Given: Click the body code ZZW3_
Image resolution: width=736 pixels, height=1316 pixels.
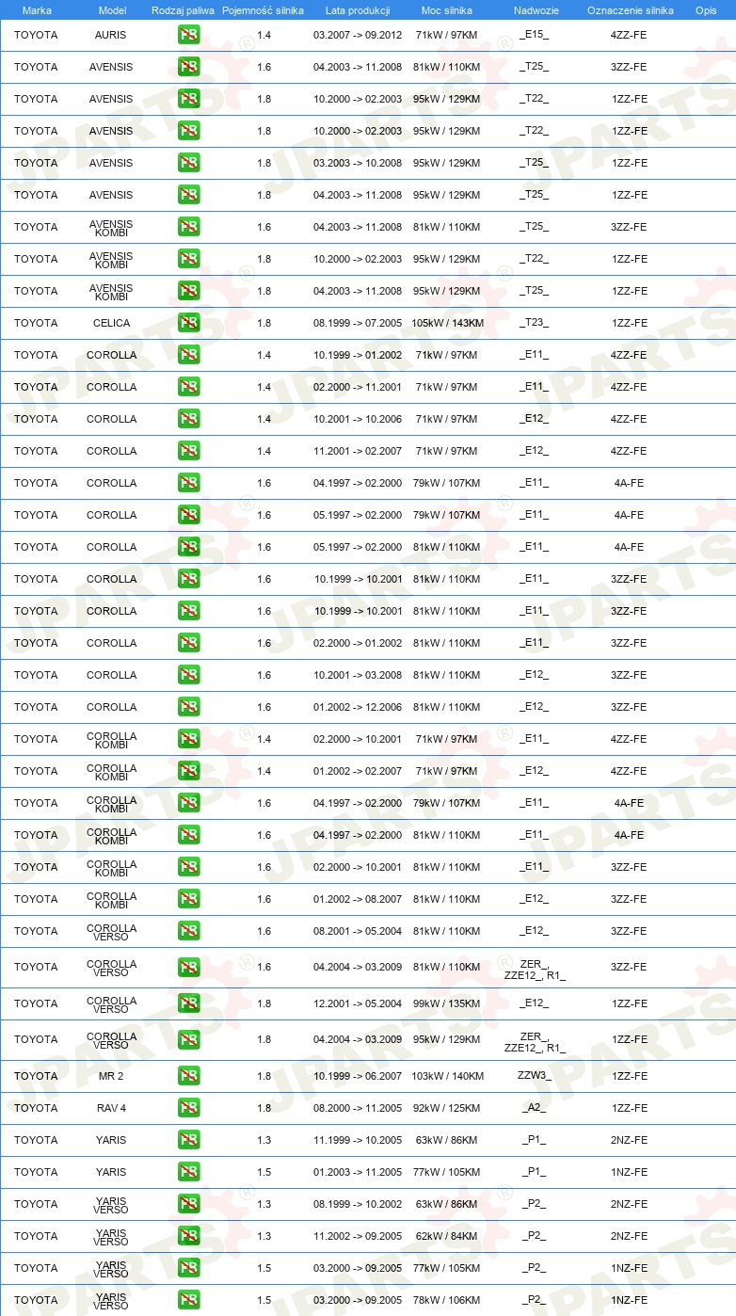Looking at the screenshot, I should coord(534,1075).
